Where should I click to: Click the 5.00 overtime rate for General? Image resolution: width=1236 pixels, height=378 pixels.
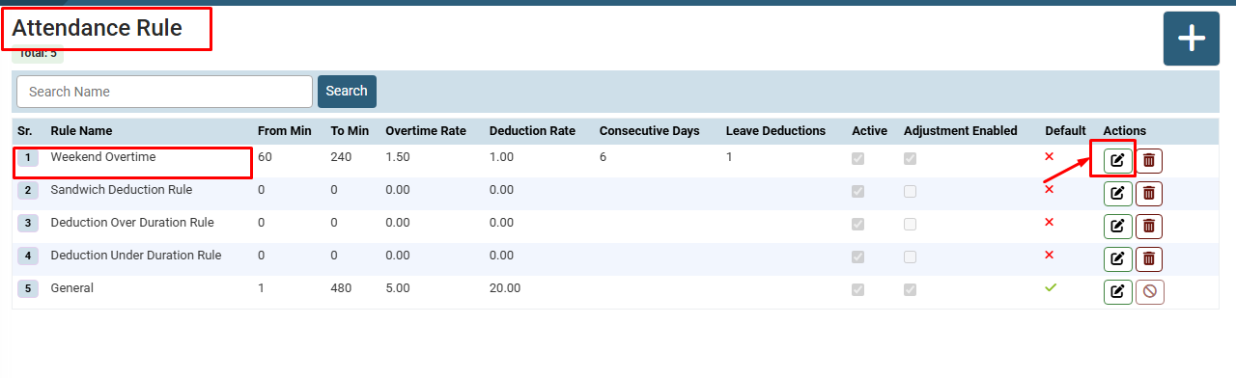(x=398, y=287)
